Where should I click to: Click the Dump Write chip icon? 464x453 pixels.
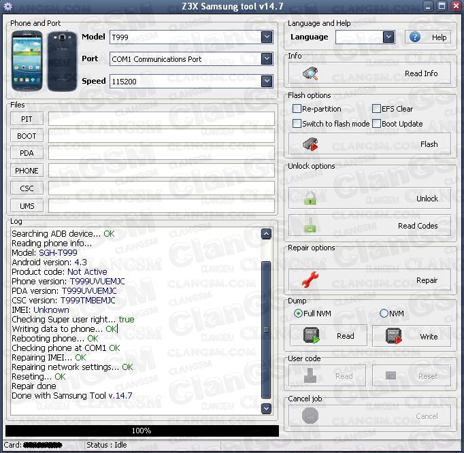point(394,336)
